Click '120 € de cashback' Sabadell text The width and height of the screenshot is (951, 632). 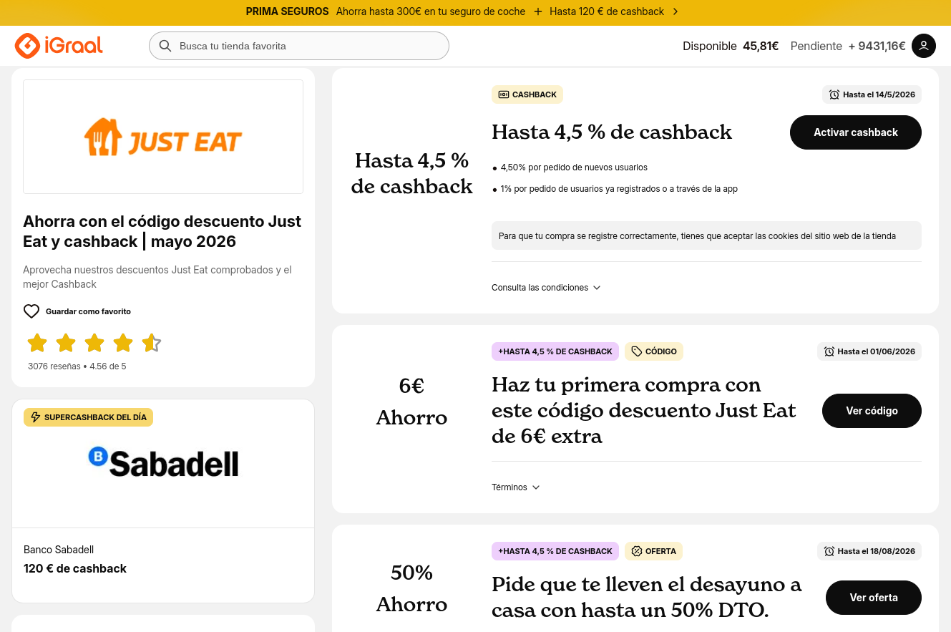[x=75, y=568]
